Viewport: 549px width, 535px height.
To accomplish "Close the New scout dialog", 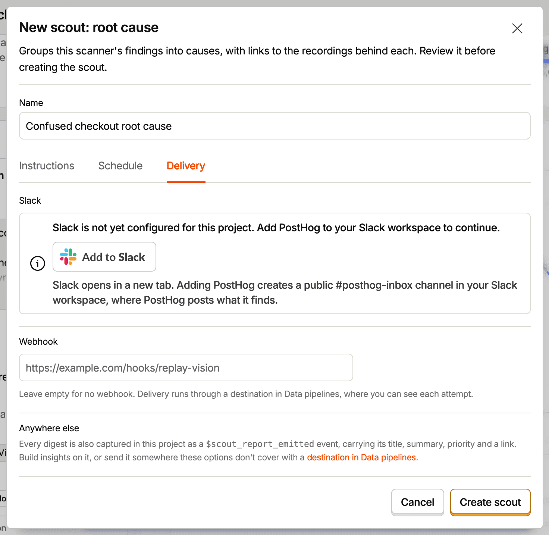I will (517, 28).
